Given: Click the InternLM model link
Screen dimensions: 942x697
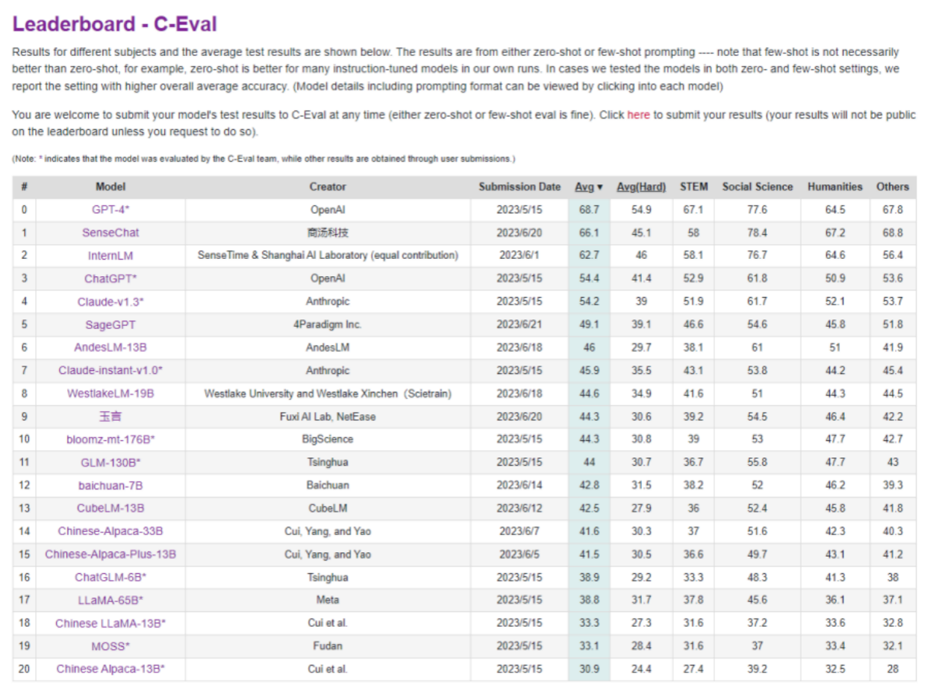Looking at the screenshot, I should [x=110, y=256].
